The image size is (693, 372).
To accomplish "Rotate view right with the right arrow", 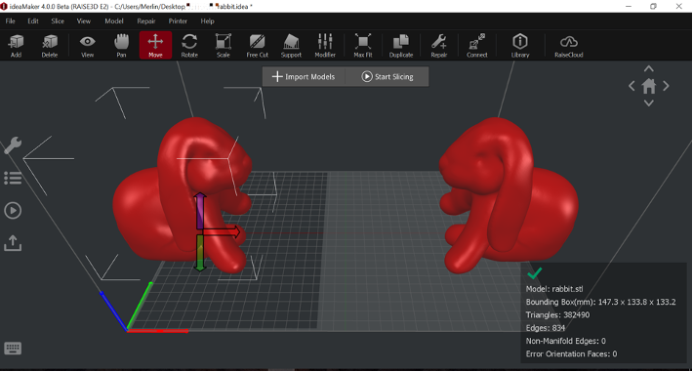I will click(x=666, y=86).
